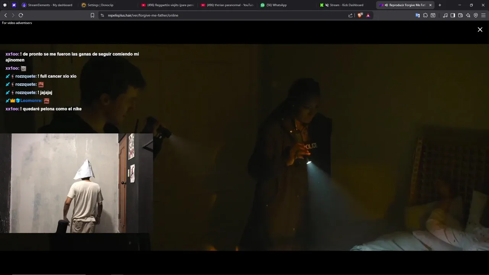Unmute icon on Stream Kick Dashboard tab
The width and height of the screenshot is (489, 275).
(327, 5)
